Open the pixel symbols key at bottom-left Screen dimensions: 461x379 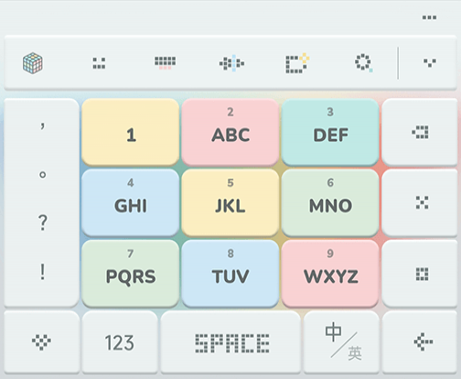pos(41,341)
